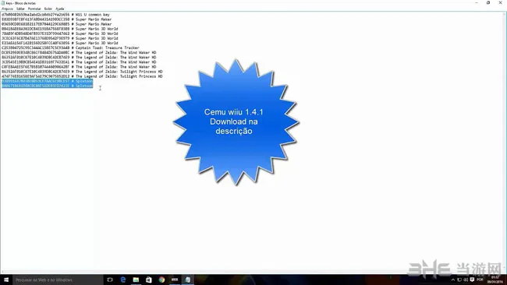The image size is (507, 285).
Task: Click the 'Captain Toad: Treasure Tracker' line
Action: [x=70, y=47]
